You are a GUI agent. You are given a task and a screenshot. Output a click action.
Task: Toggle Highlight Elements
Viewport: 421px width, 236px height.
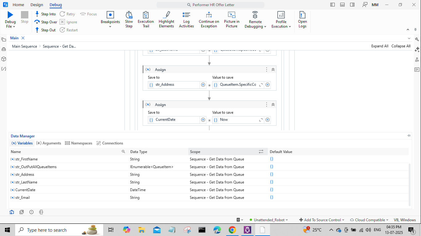166,20
